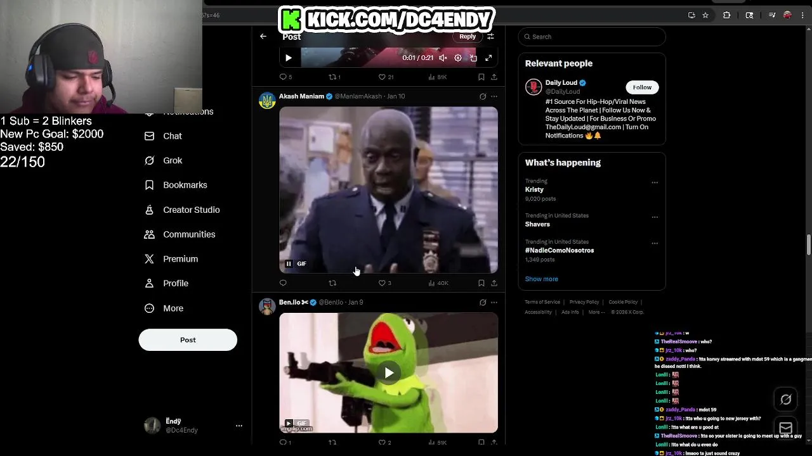Screen dimensions: 812x456
Task: Play the top video
Action: (288, 58)
